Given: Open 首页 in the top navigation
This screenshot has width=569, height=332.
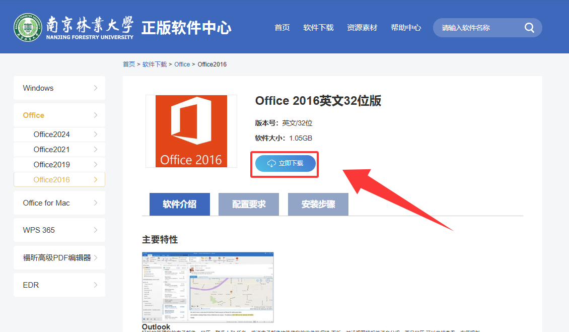Looking at the screenshot, I should pos(282,28).
